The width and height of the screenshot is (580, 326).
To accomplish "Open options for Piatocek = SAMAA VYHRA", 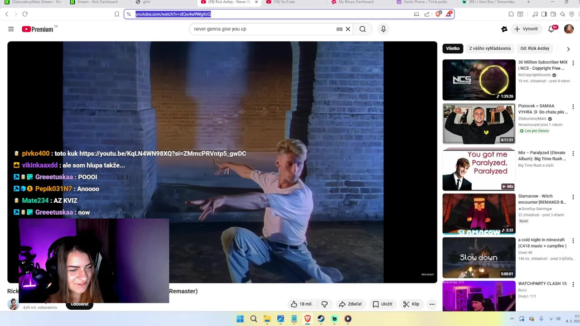I will click(x=573, y=107).
